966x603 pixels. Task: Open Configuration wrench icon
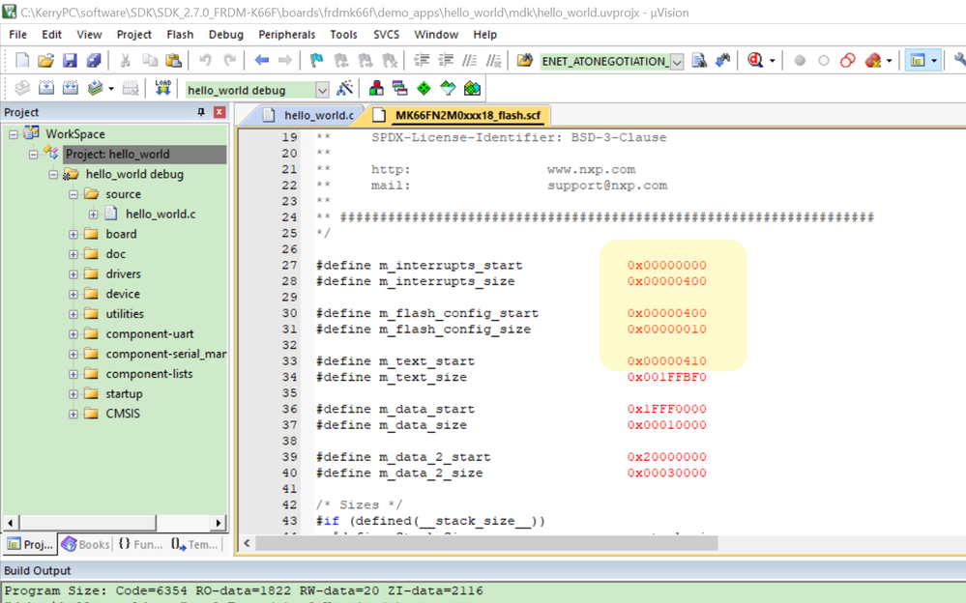point(960,60)
